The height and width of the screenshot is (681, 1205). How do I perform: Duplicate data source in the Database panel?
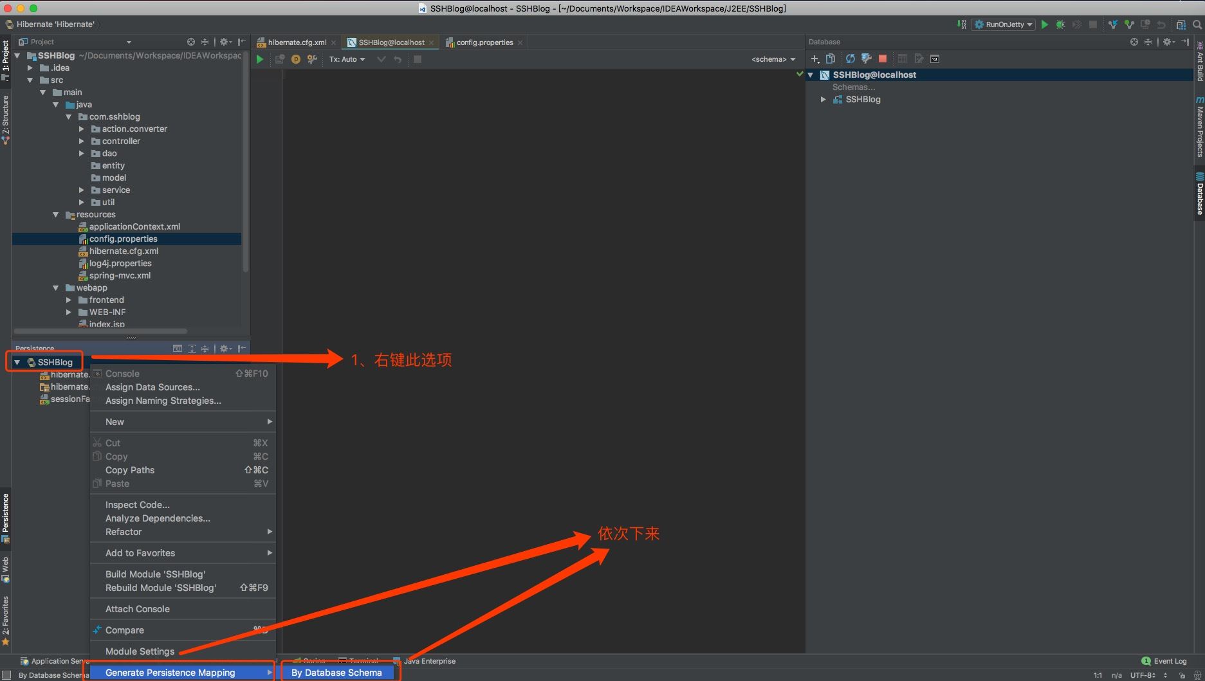click(x=831, y=59)
